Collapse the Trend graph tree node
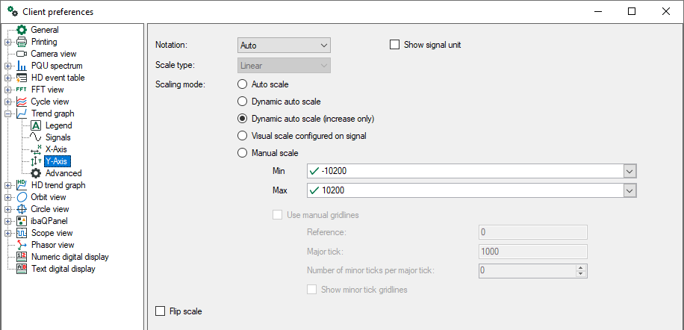Viewport: 684px width, 330px height. (x=8, y=113)
